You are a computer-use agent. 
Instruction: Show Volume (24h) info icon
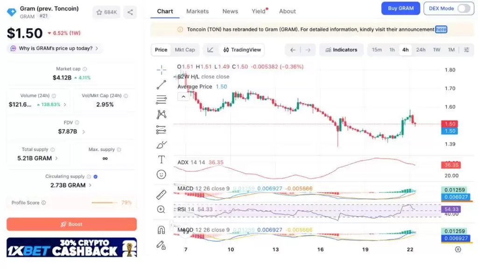pos(54,96)
